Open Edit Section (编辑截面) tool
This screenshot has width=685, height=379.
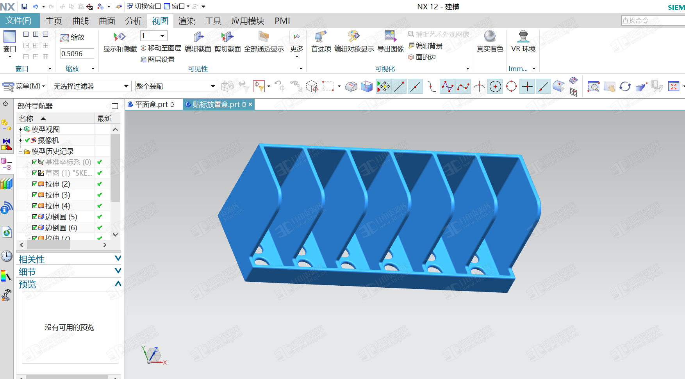(x=198, y=37)
